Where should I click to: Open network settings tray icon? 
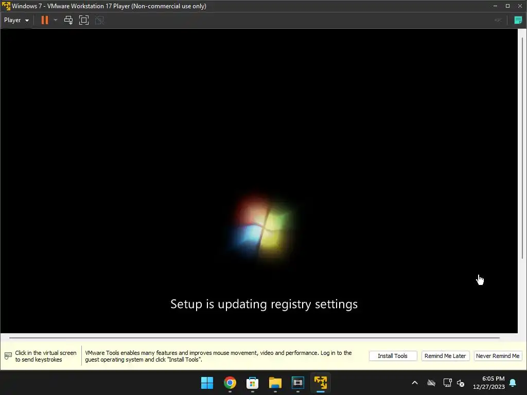pos(447,383)
